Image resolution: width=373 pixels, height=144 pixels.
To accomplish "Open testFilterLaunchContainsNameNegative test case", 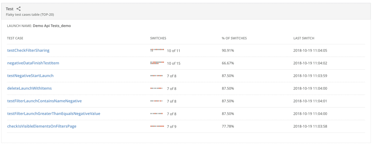I will 44,101.
